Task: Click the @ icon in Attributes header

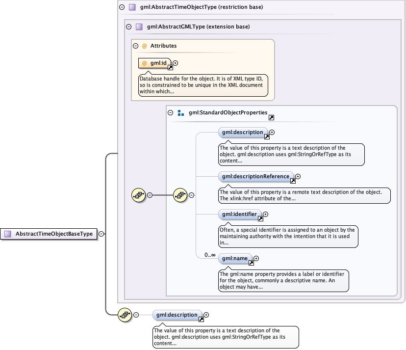Action: (144, 46)
